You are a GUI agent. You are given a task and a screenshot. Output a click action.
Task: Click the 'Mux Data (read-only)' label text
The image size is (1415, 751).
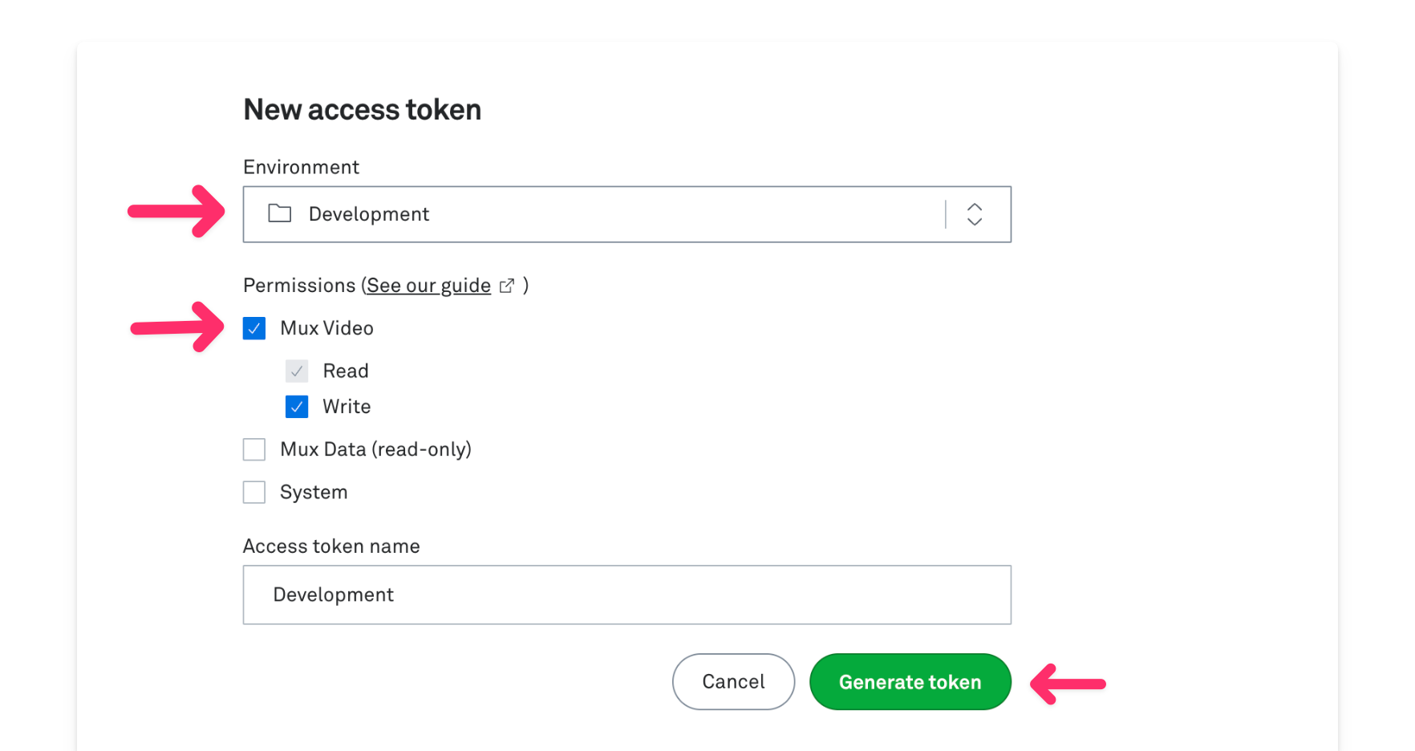coord(375,449)
